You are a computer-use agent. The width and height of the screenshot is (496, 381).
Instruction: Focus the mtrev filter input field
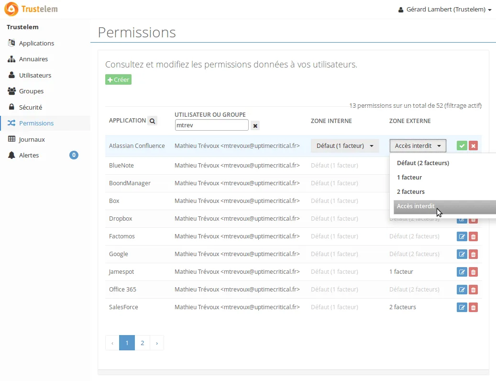[x=211, y=125]
